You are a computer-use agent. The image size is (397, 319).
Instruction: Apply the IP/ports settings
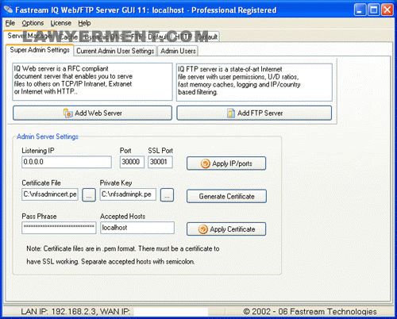[x=226, y=163]
